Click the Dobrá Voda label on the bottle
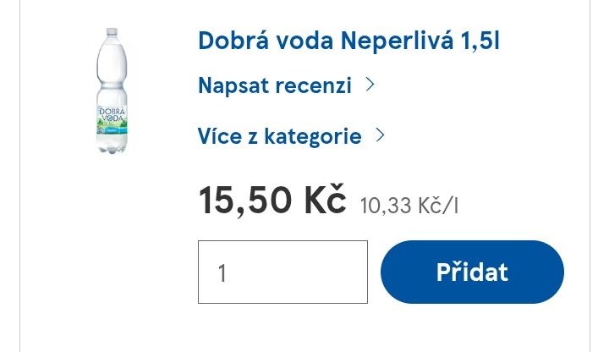This screenshot has width=609, height=352. pyautogui.click(x=112, y=117)
